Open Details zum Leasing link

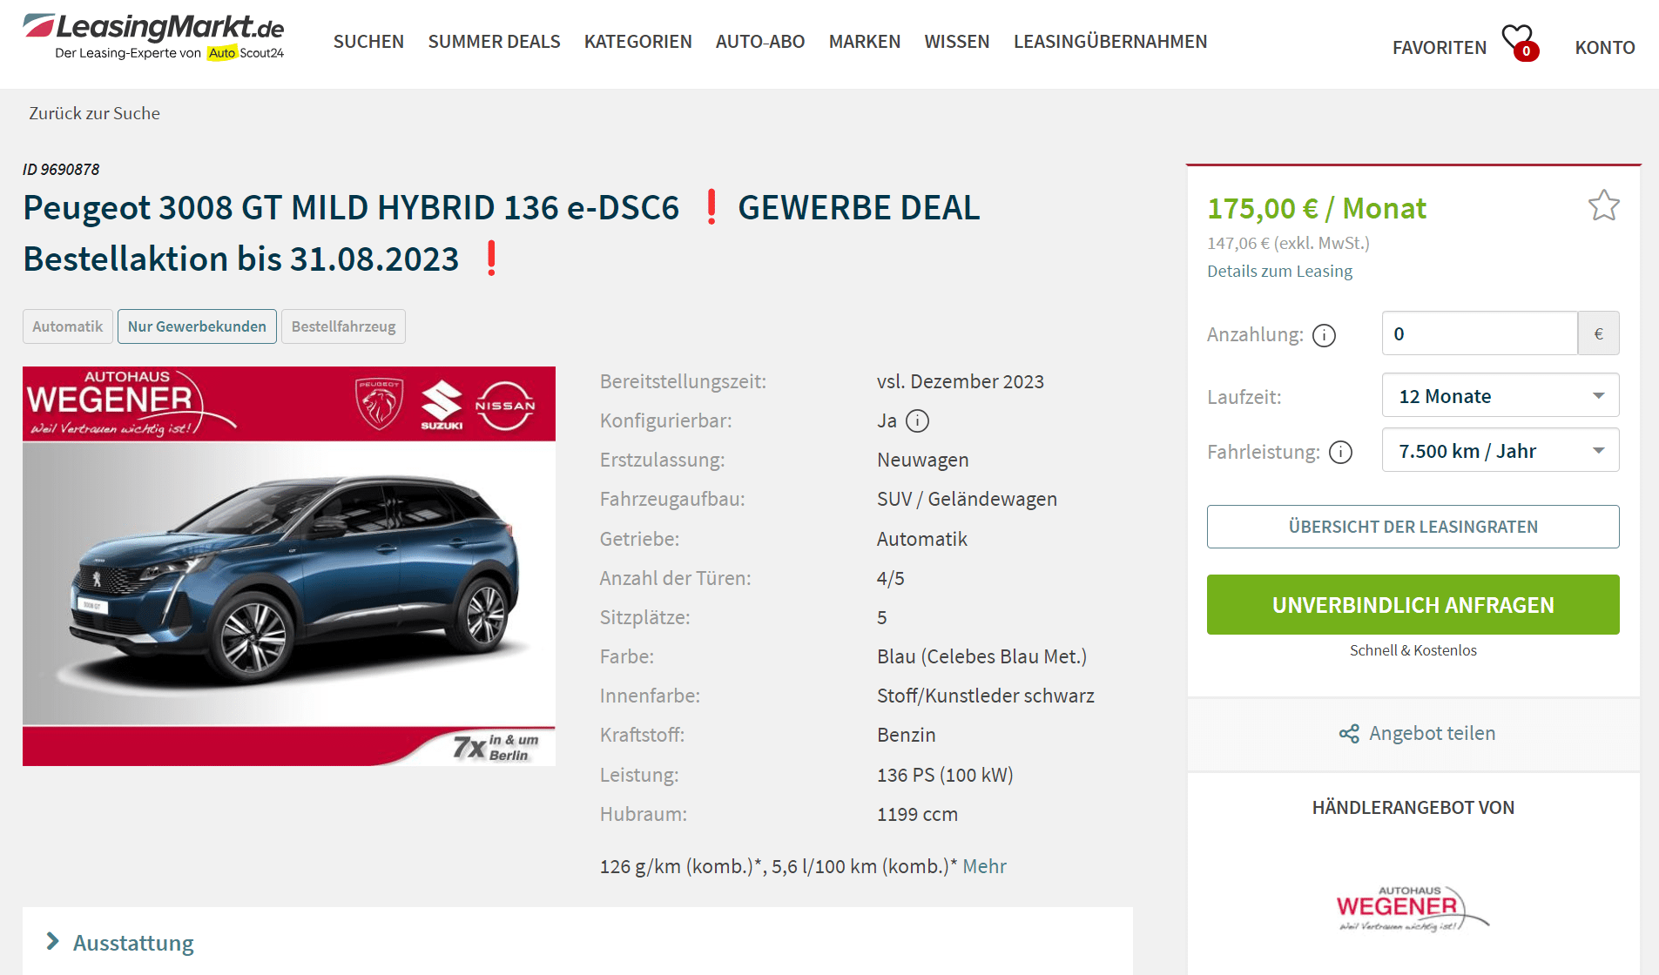(x=1279, y=272)
